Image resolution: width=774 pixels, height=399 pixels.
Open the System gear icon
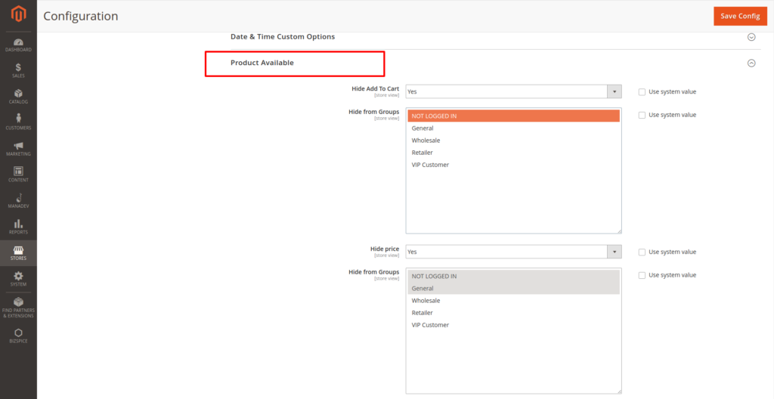18,278
